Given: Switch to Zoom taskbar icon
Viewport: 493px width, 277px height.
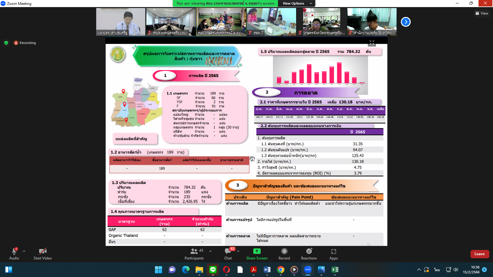Looking at the screenshot, I should pyautogui.click(x=308, y=270).
